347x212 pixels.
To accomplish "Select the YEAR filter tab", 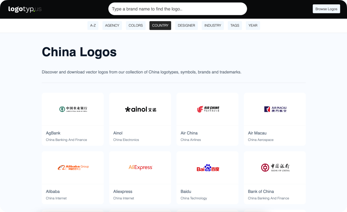I will tap(253, 25).
